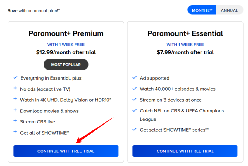Image resolution: width=248 pixels, height=166 pixels.
Task: Start free trial for Paramount+ Premium
Action: click(x=66, y=151)
